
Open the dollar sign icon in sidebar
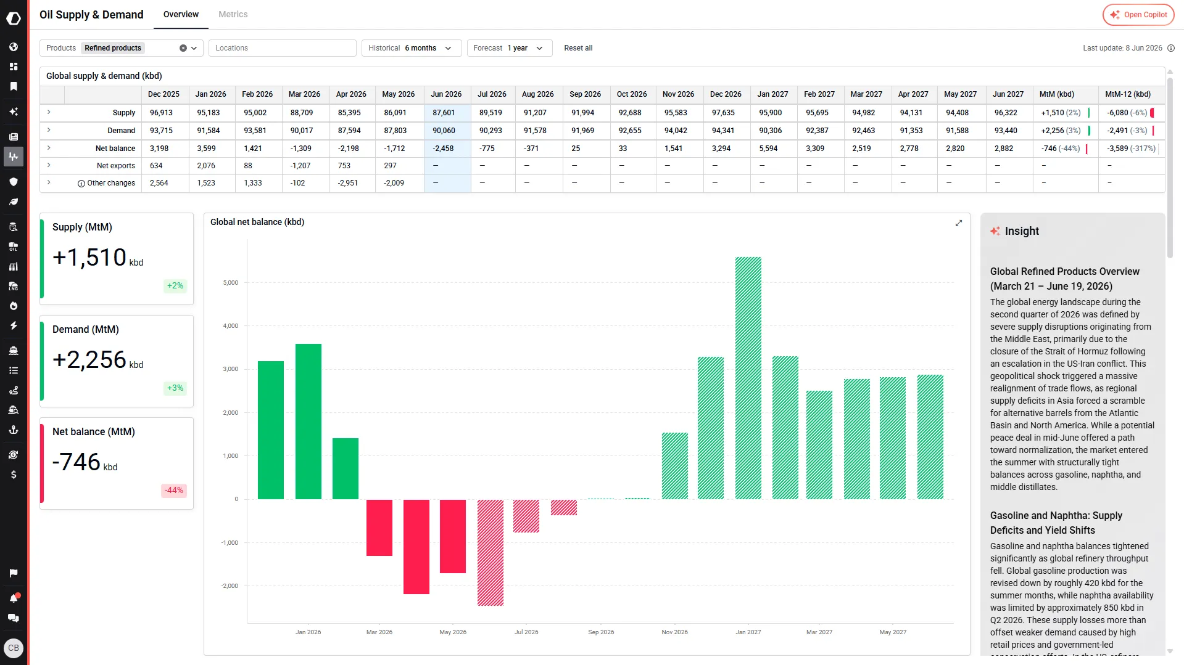[14, 475]
